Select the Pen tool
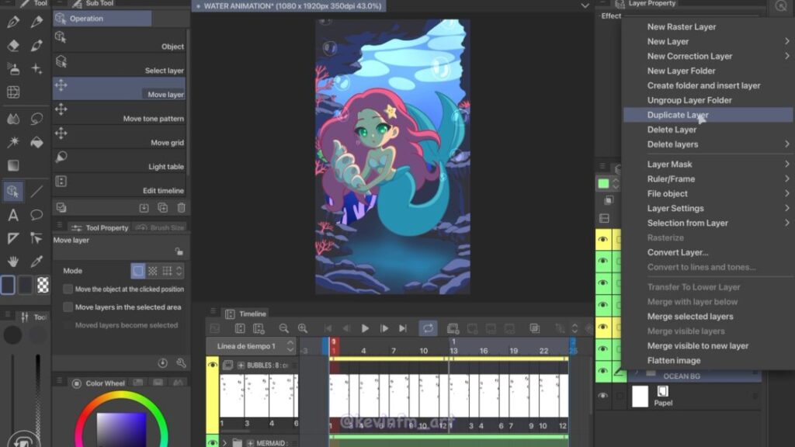This screenshot has height=447, width=795. (13, 21)
